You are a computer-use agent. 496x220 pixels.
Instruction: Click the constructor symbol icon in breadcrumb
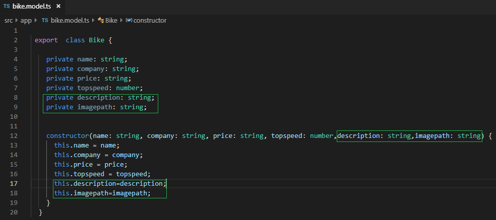point(129,21)
